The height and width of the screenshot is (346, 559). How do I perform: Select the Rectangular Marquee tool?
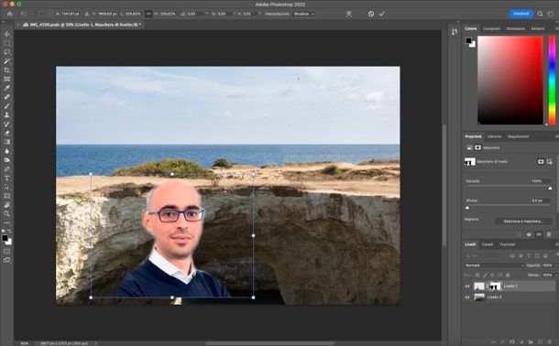click(x=6, y=43)
